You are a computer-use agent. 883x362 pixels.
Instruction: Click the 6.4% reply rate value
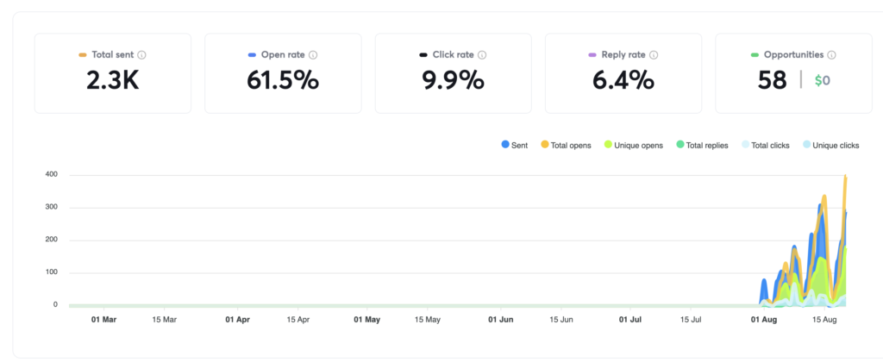click(623, 81)
